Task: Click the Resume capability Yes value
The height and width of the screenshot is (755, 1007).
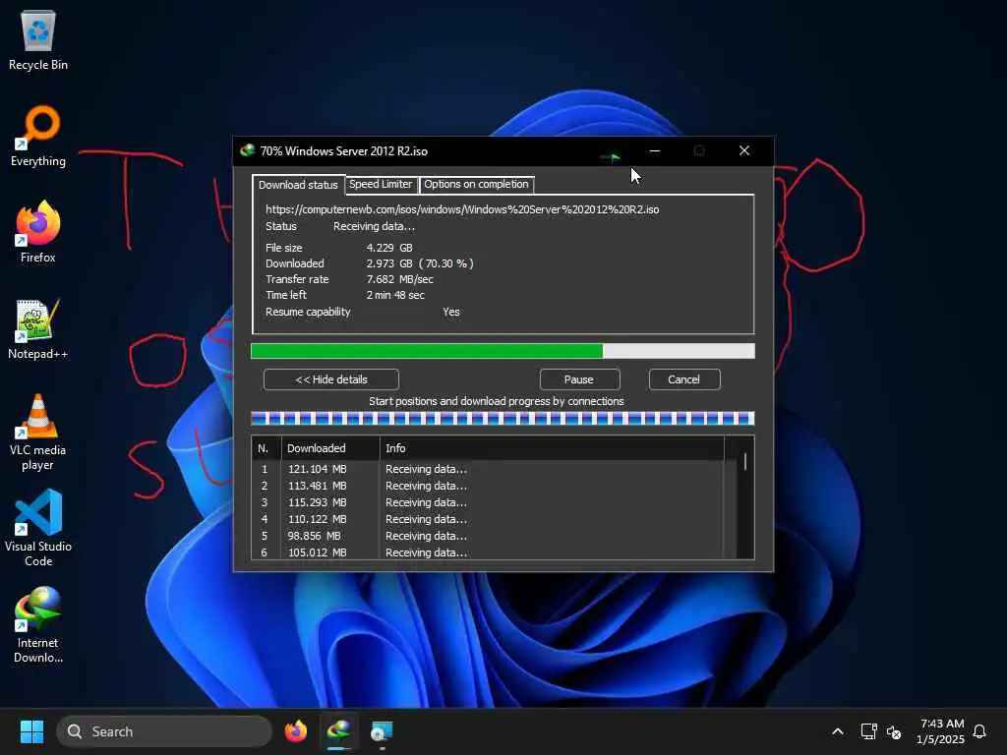Action: 450,312
